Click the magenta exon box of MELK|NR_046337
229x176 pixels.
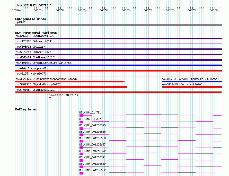click(81, 122)
